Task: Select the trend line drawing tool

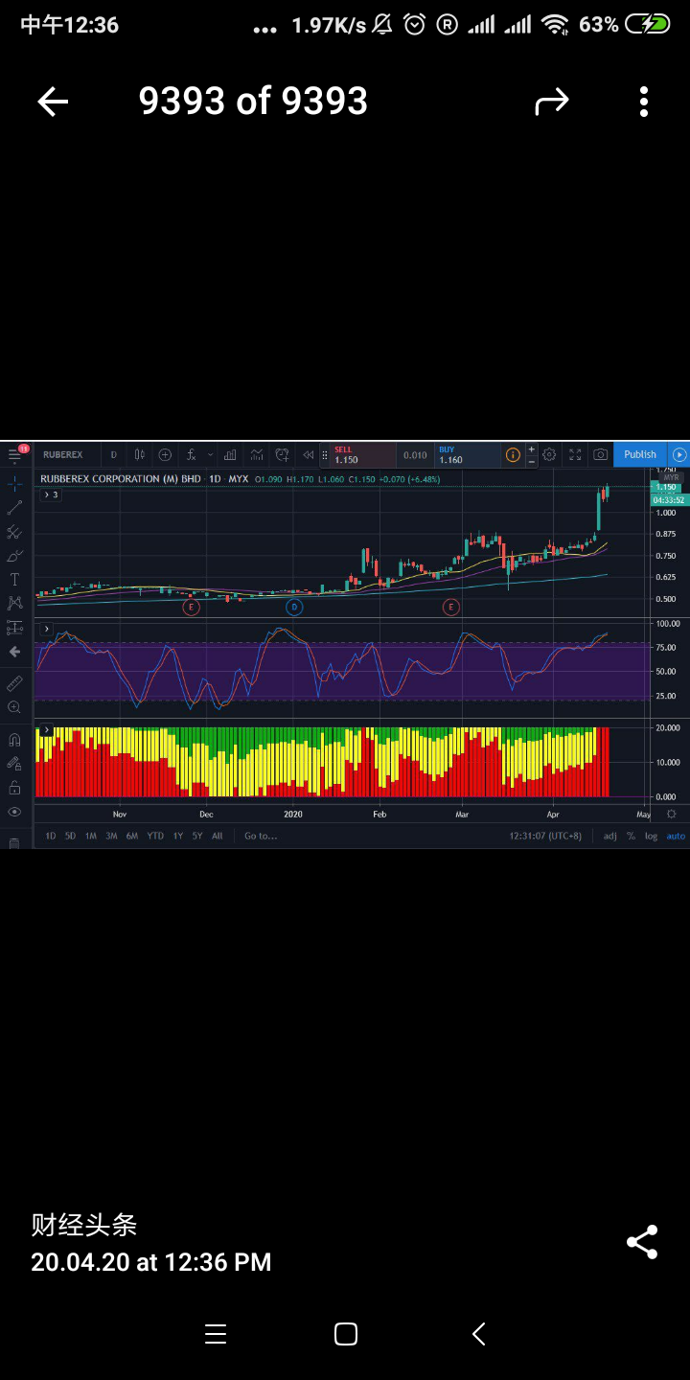Action: (14, 508)
